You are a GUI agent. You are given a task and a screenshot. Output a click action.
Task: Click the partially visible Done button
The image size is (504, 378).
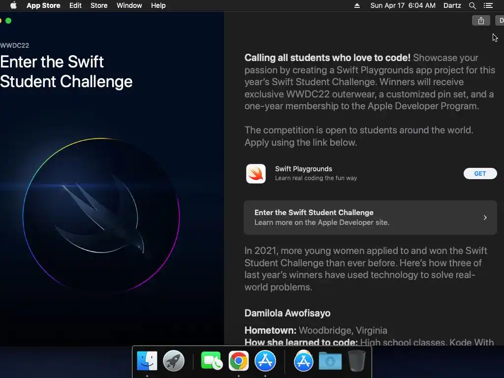[x=500, y=21]
